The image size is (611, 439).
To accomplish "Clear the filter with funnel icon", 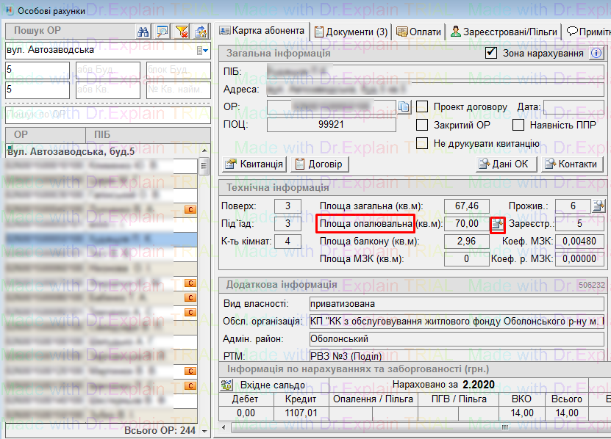I will pyautogui.click(x=181, y=31).
